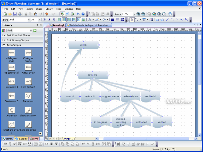The image size is (203, 152).
Task: Pick Flexi-arrow 1 from library
Action: 12,81
